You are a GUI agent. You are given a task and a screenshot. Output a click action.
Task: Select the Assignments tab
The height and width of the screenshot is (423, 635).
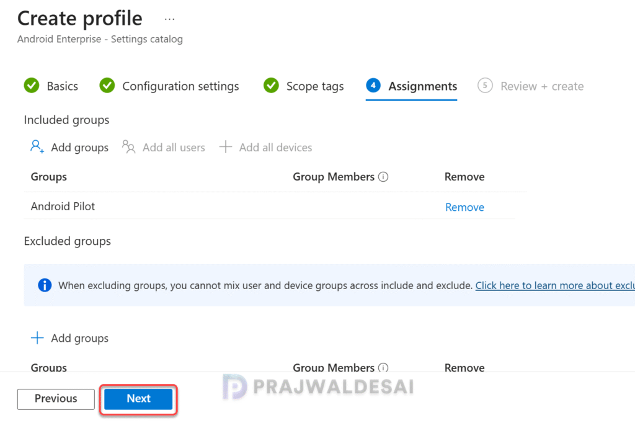click(x=412, y=86)
